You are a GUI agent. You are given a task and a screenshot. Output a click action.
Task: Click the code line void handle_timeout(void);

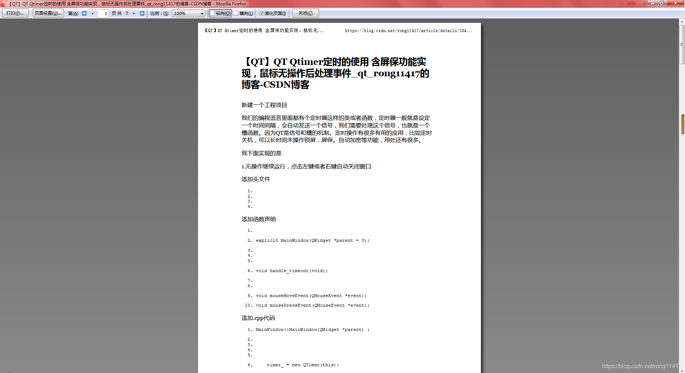pyautogui.click(x=291, y=271)
